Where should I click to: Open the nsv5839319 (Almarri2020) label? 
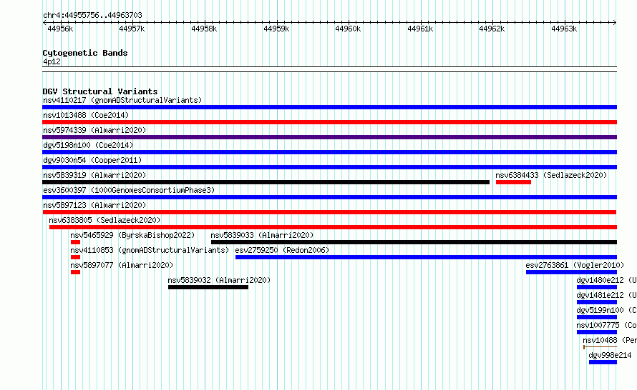tap(94, 175)
